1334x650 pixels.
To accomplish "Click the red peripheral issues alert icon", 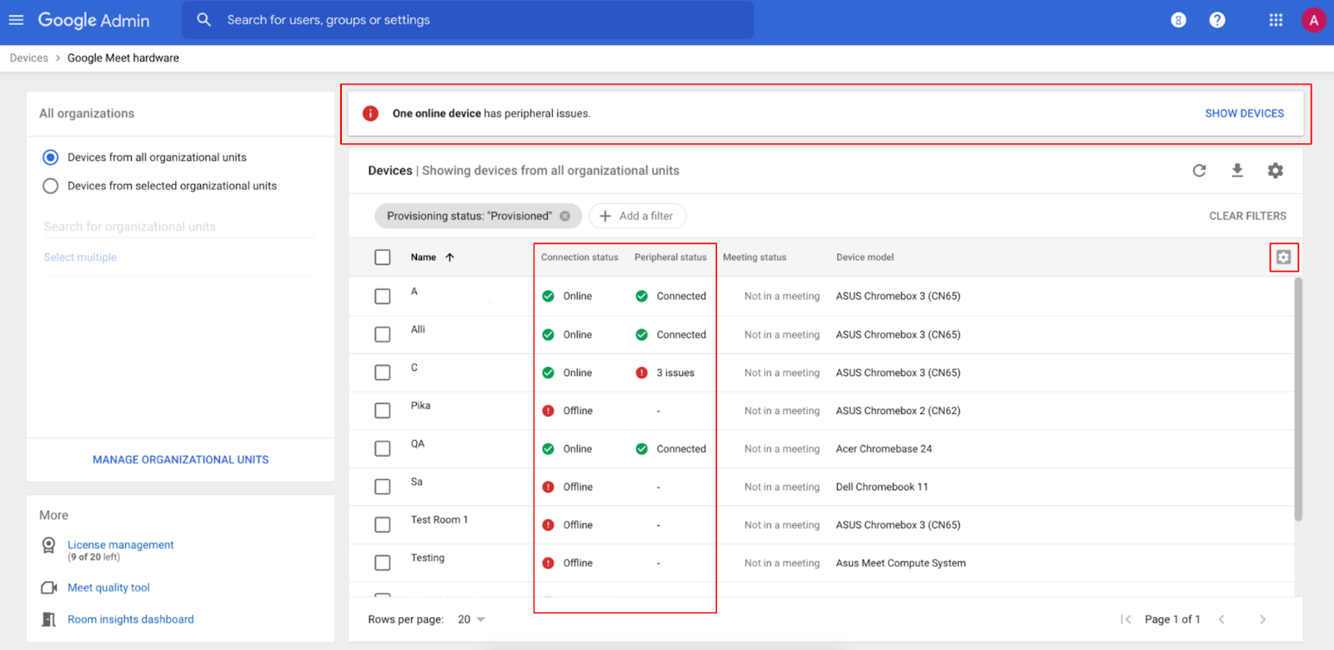I will (x=370, y=113).
